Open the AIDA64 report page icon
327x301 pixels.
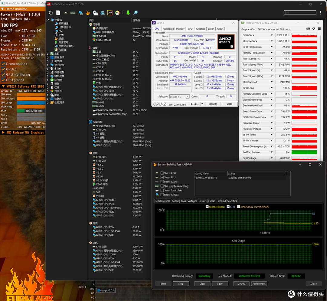(x=58, y=13)
